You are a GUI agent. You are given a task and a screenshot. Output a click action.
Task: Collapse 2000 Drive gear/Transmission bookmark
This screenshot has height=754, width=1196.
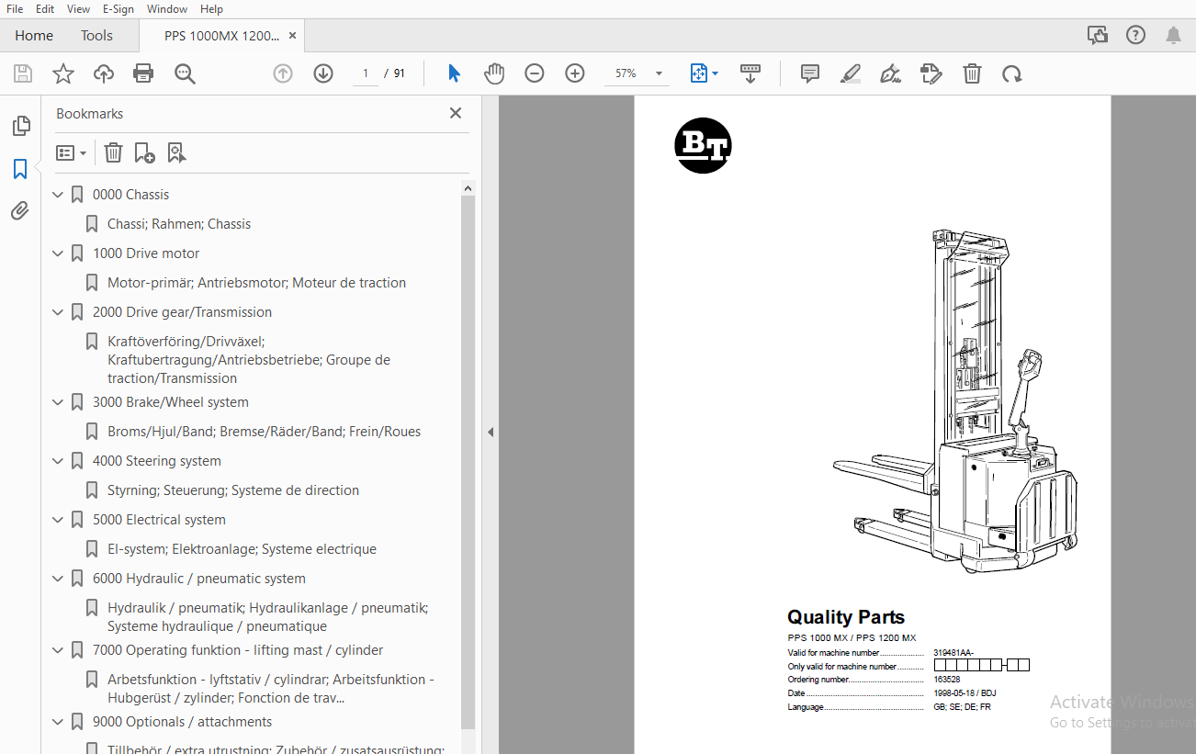click(x=58, y=312)
